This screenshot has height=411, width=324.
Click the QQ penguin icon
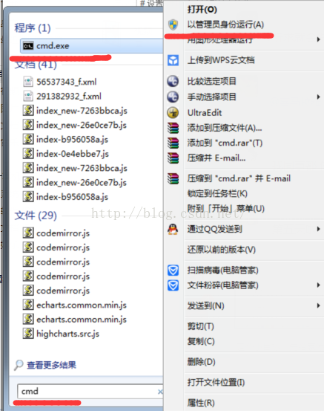pyautogui.click(x=173, y=229)
